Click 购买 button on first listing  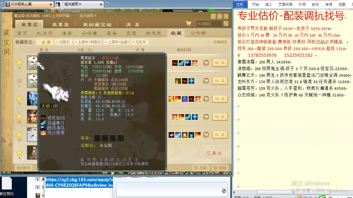(x=220, y=63)
